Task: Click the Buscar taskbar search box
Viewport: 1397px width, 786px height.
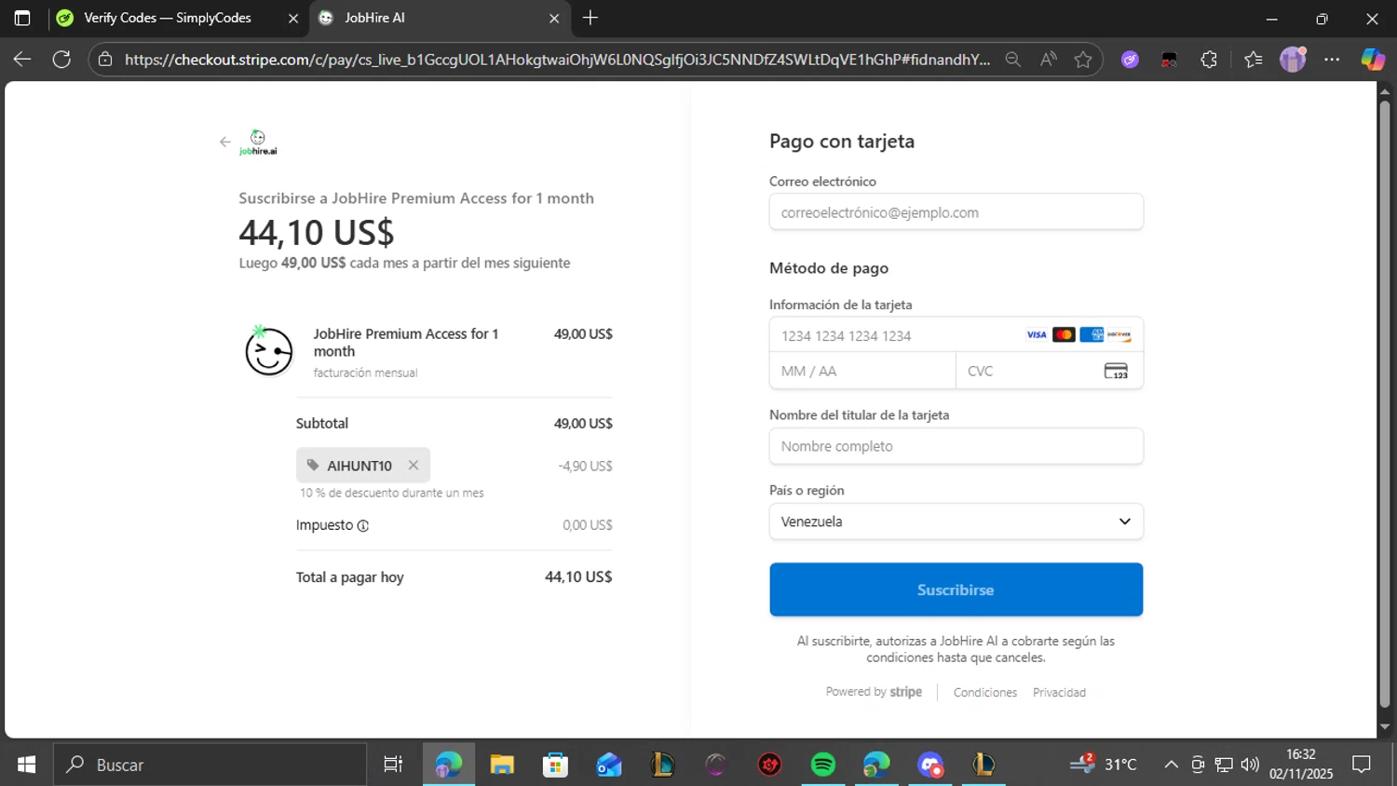Action: pos(210,765)
